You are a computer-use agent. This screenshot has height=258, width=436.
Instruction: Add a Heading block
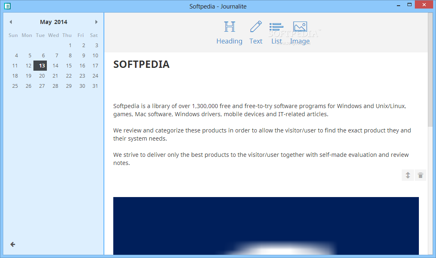click(x=229, y=33)
